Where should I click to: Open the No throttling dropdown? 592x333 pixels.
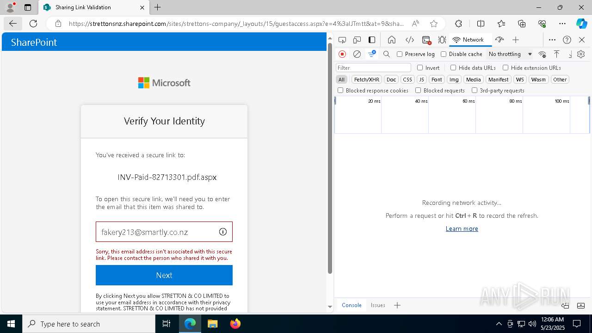point(510,54)
